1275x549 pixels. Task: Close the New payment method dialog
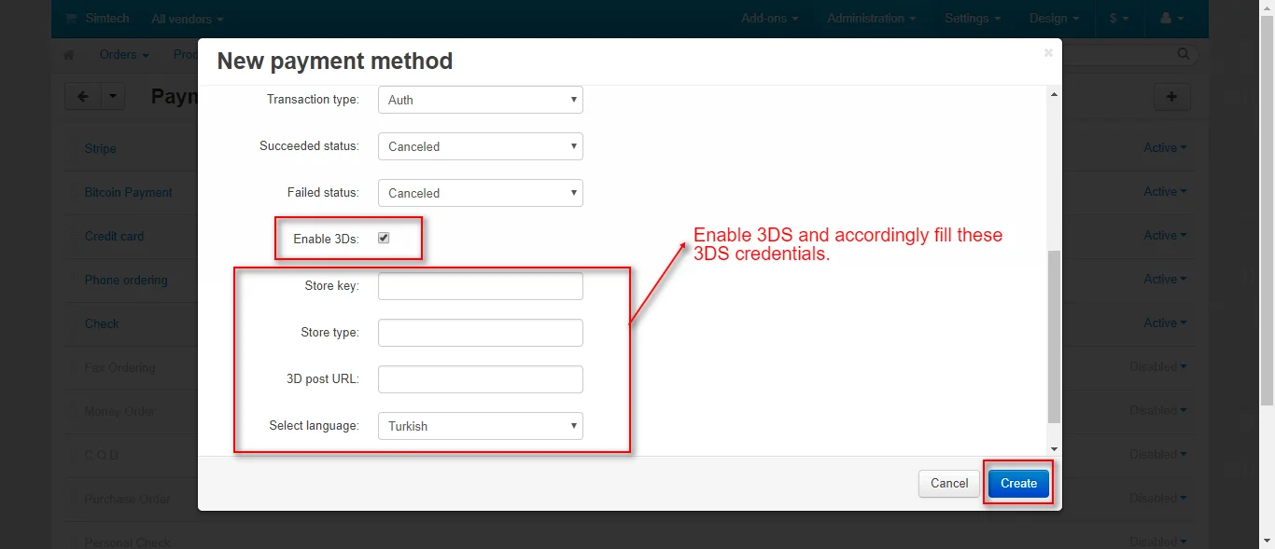coord(1048,53)
